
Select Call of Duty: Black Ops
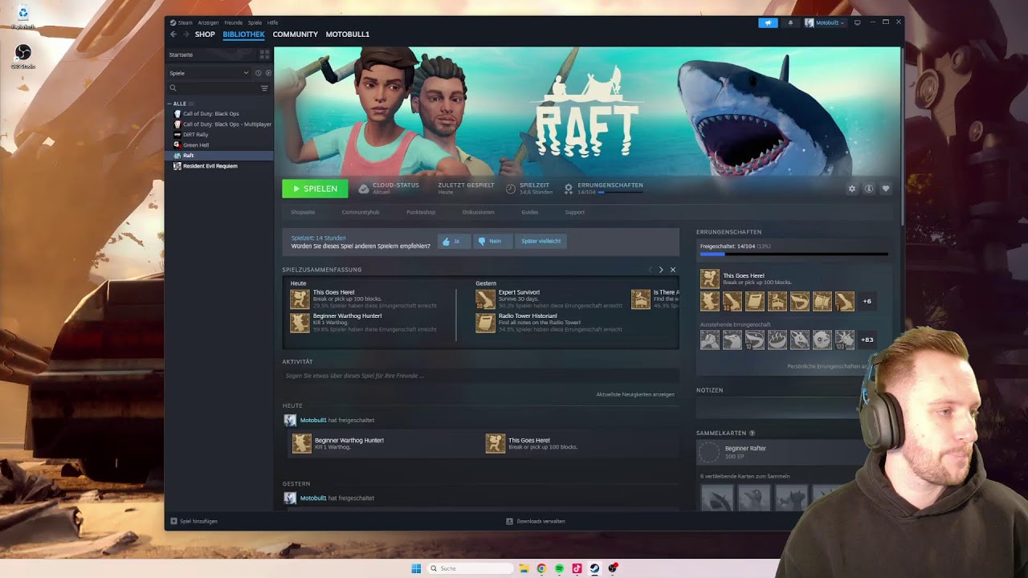pyautogui.click(x=210, y=114)
